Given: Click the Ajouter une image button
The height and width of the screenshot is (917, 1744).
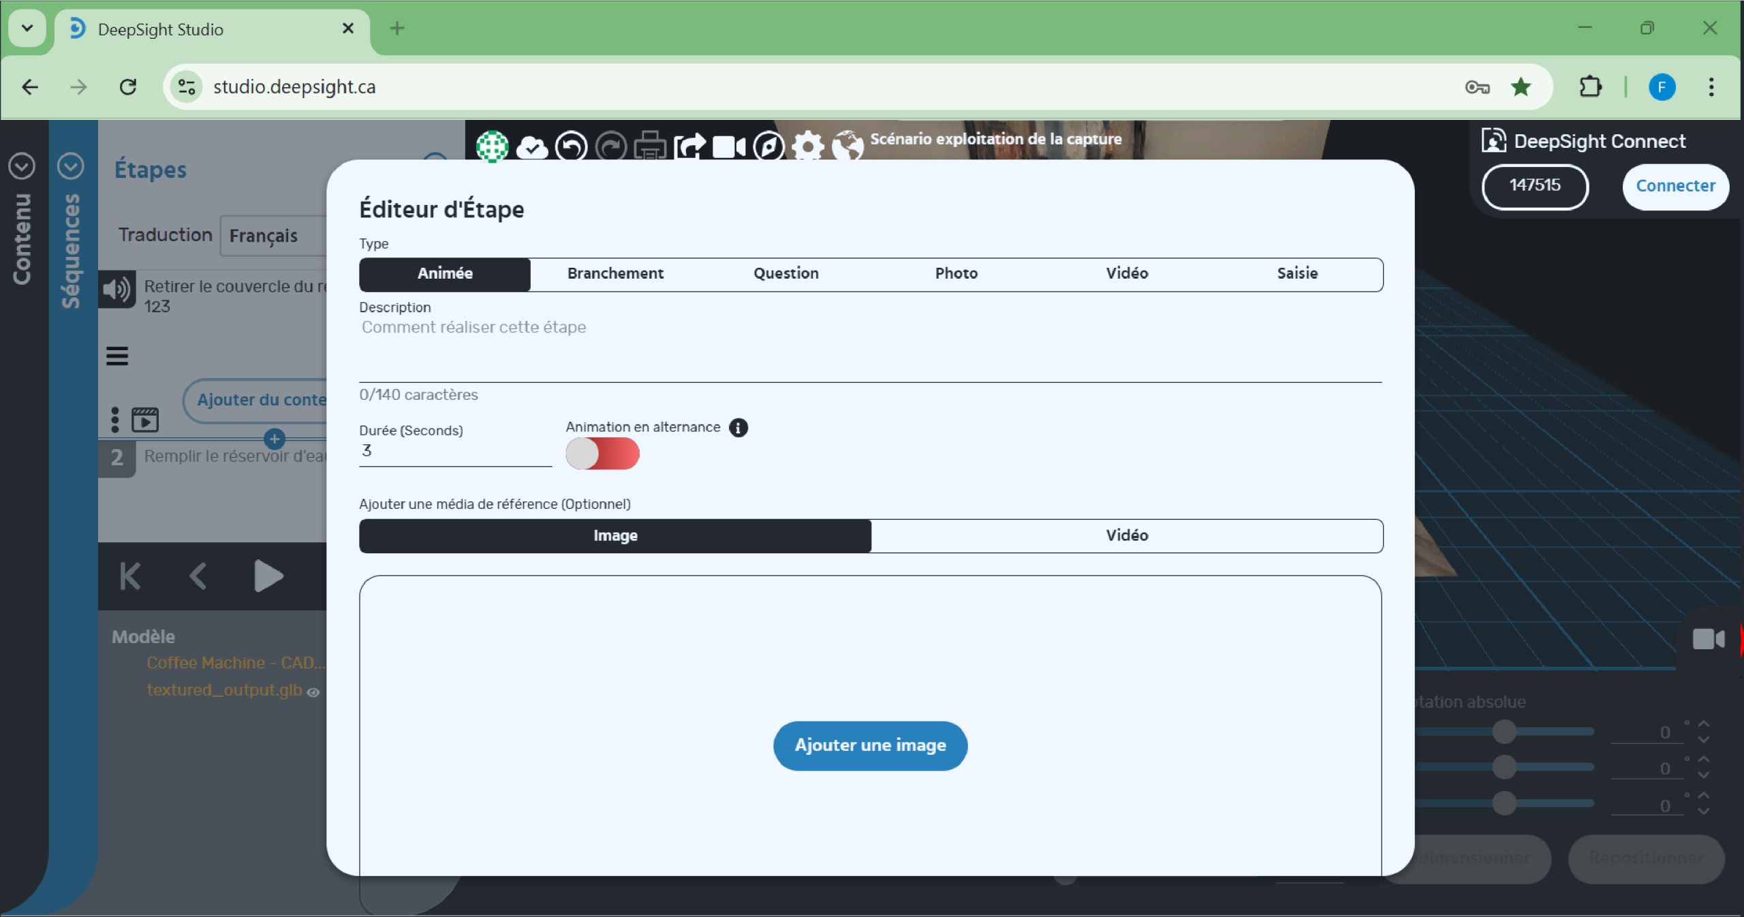Looking at the screenshot, I should tap(870, 745).
